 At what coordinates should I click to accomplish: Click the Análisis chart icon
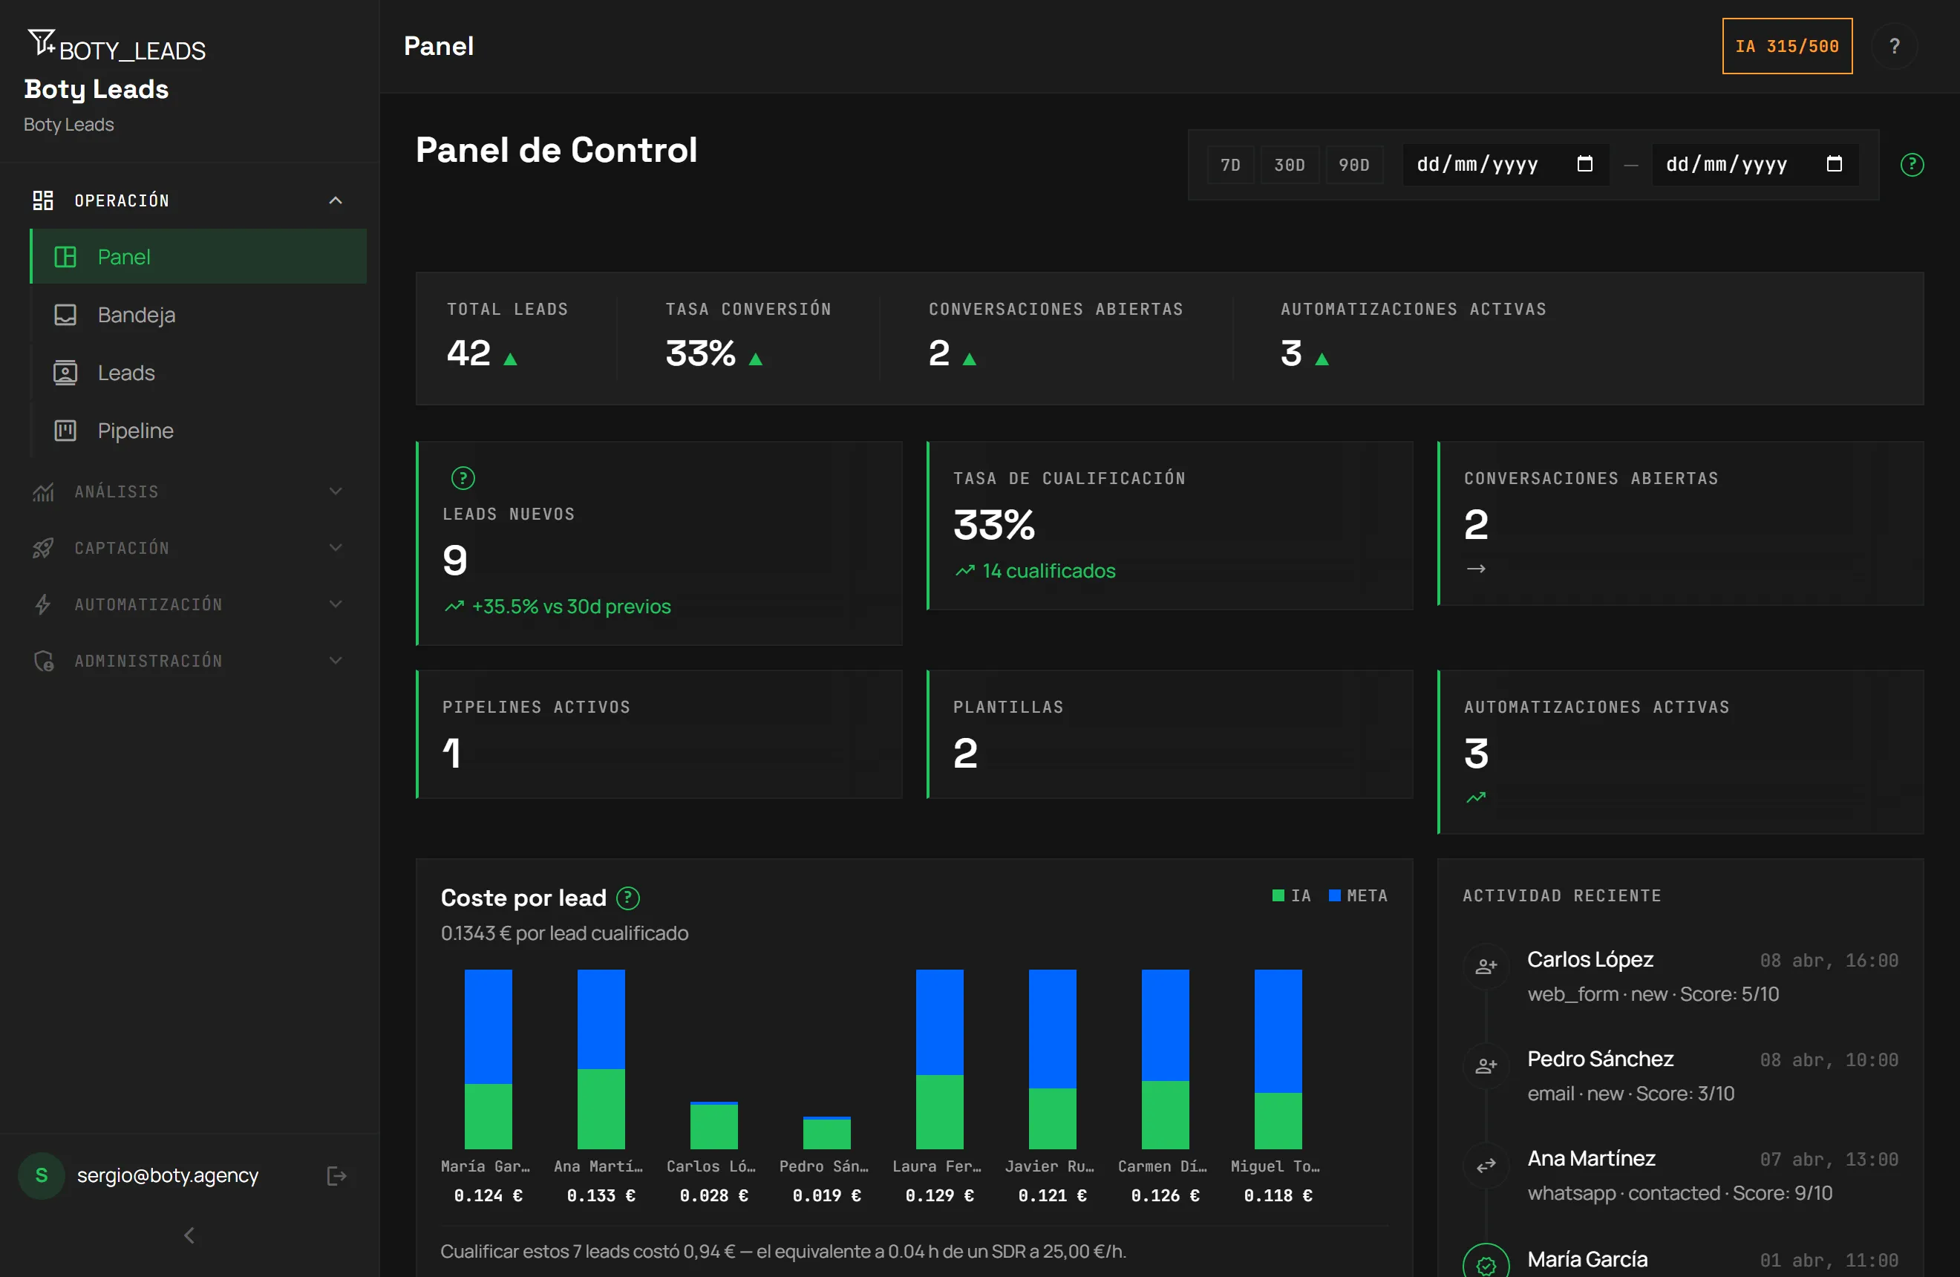(43, 491)
